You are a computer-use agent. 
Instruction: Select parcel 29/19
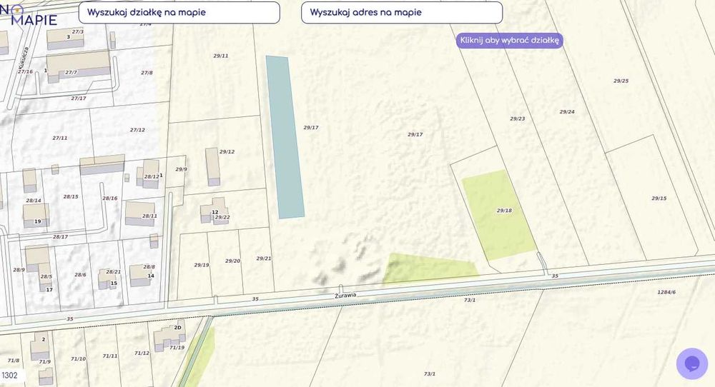tap(202, 265)
